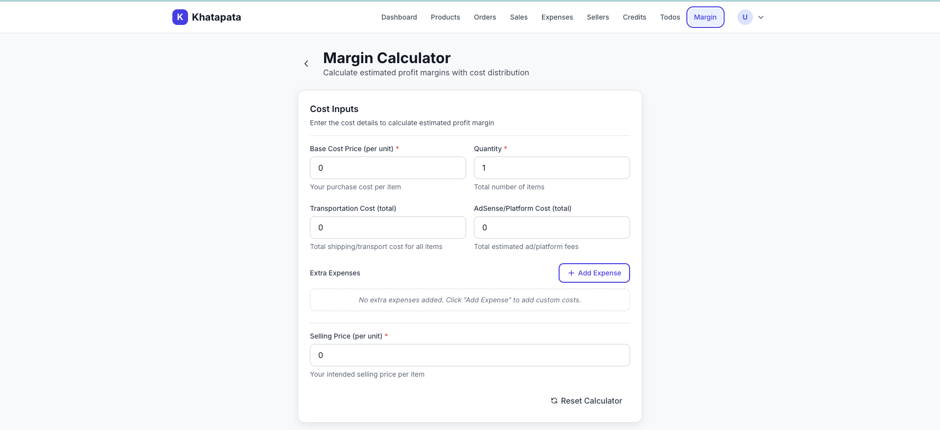Click the reset icon beside Reset Calculator
Viewport: 940px width, 430px height.
point(554,401)
